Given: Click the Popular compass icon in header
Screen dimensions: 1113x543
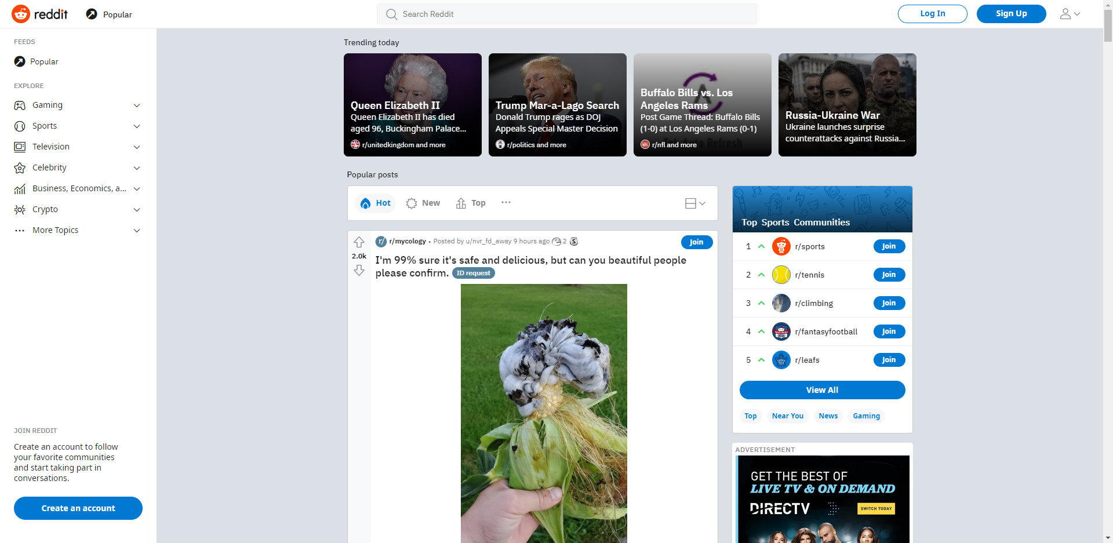Looking at the screenshot, I should point(92,14).
